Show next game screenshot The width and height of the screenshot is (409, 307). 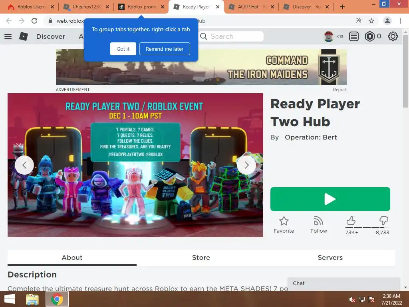[246, 165]
